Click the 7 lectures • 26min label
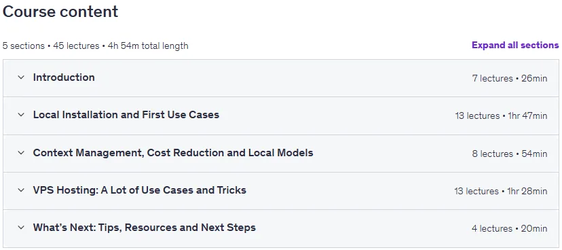562x250 pixels. click(510, 78)
